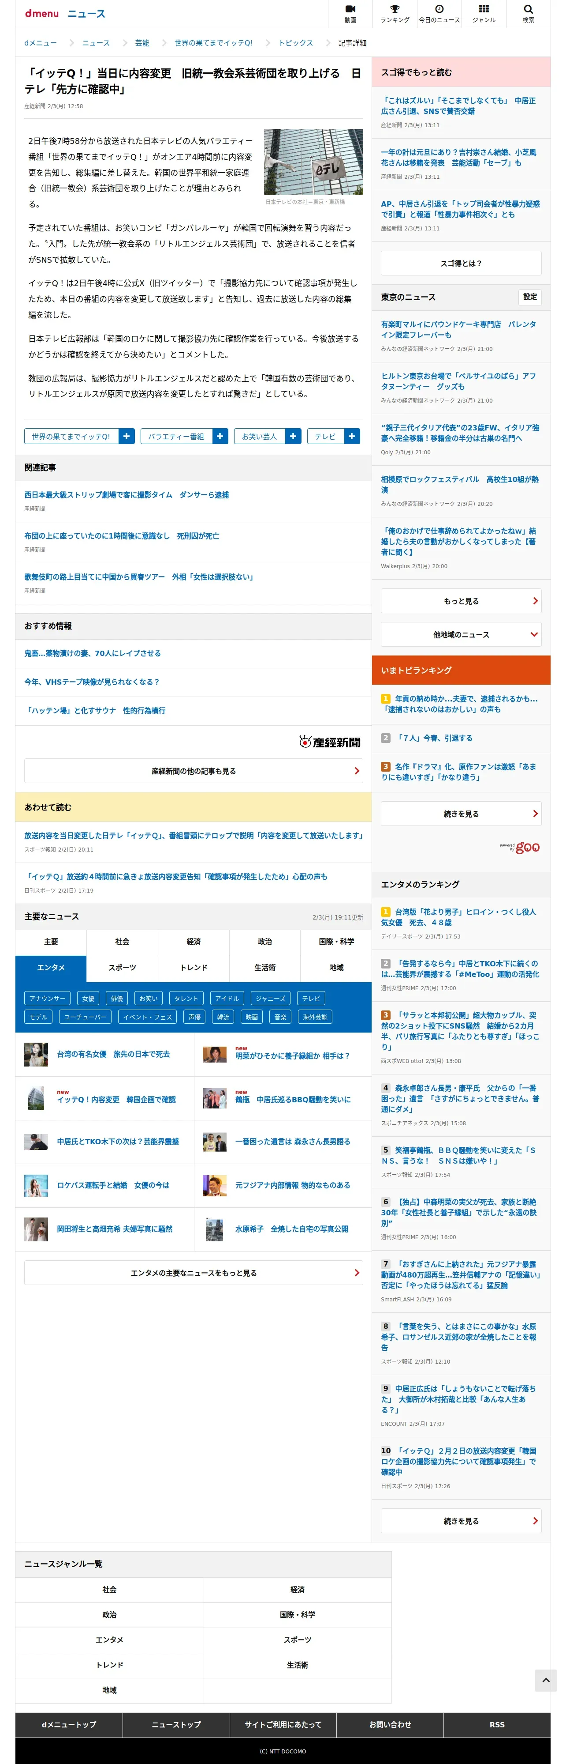Open 今日のニュース clock icon
Screen dimensions: 566x1764
click(439, 13)
